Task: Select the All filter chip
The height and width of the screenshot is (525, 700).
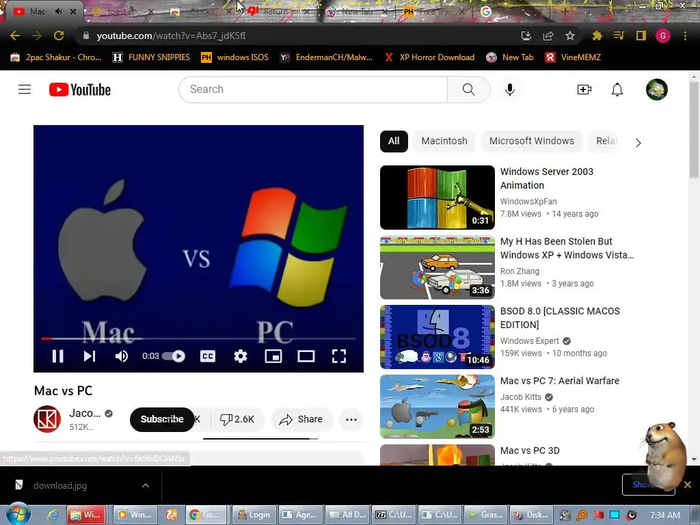Action: click(x=394, y=141)
